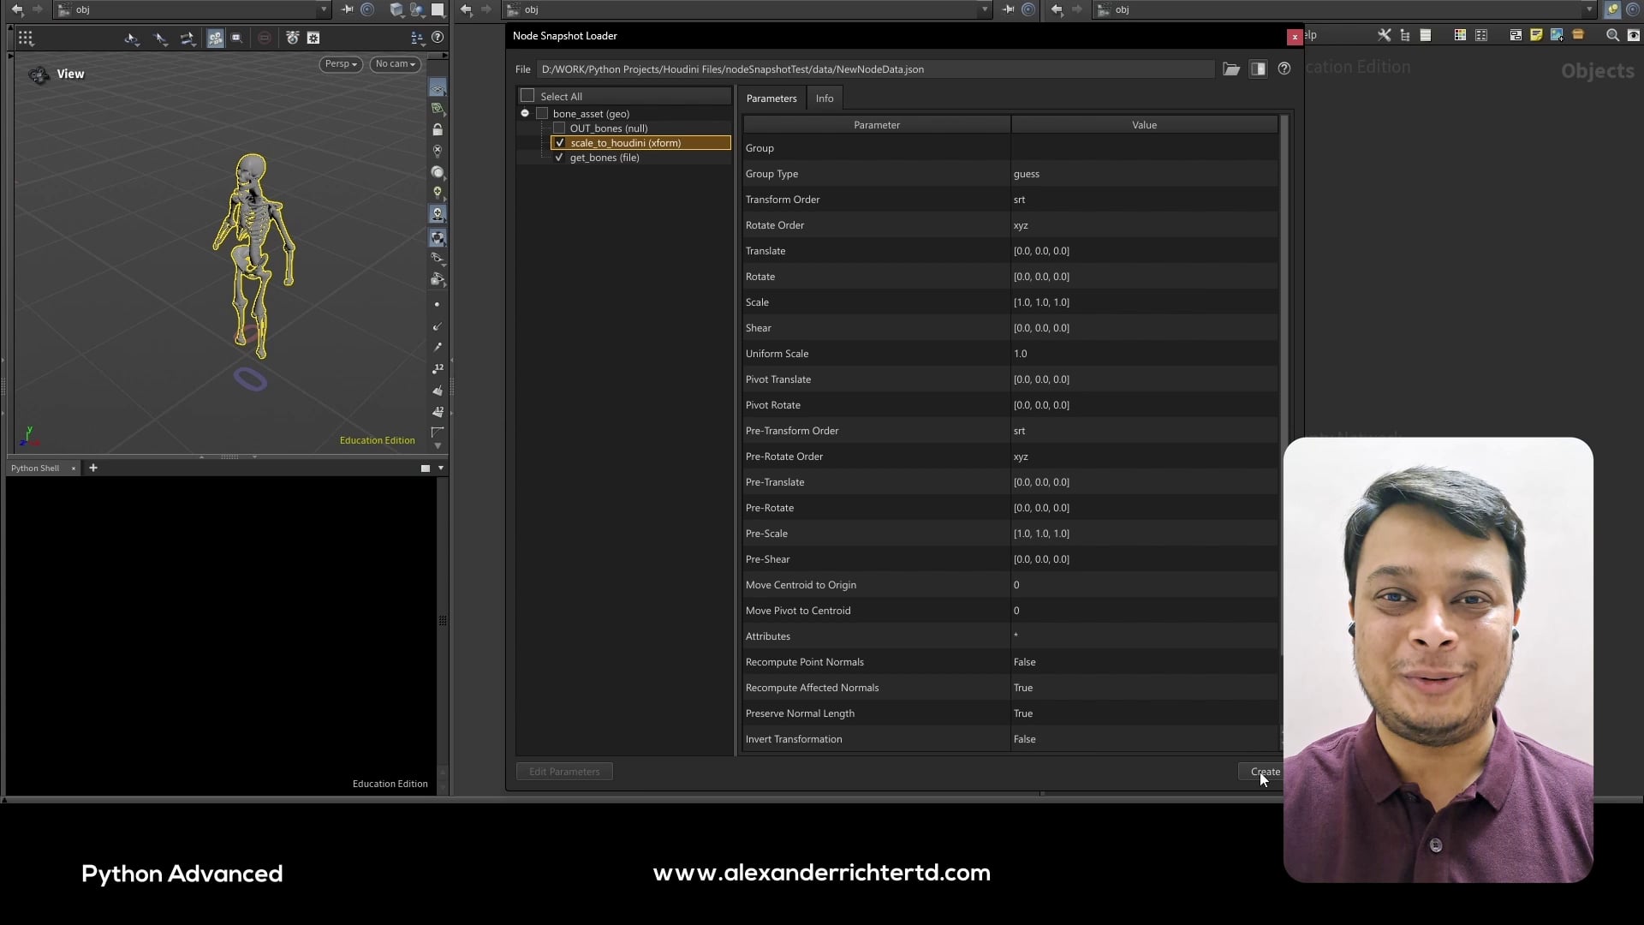
Task: Click the Edit Parameters button
Action: tap(564, 772)
